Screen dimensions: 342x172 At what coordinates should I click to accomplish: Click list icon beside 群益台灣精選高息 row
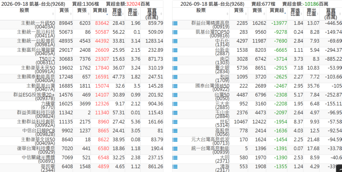click(175, 23)
